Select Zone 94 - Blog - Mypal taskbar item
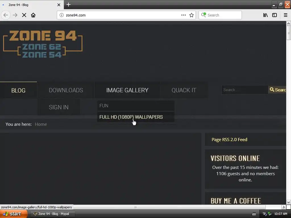Viewport: 291px width, 218px height. (x=52, y=214)
